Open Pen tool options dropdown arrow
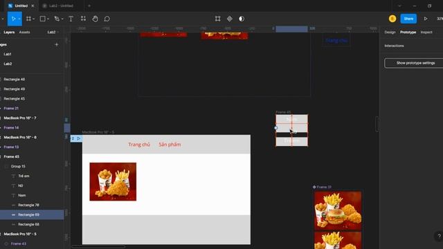The width and height of the screenshot is (443, 249). tap(62, 19)
